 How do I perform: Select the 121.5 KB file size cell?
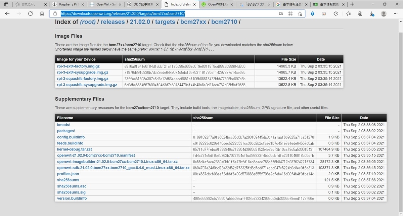(328, 180)
